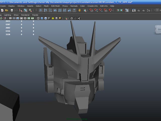Screen dimensions: 161x121
Task: Enable snap to view planes magnet
Action: pyautogui.click(x=106, y=10)
